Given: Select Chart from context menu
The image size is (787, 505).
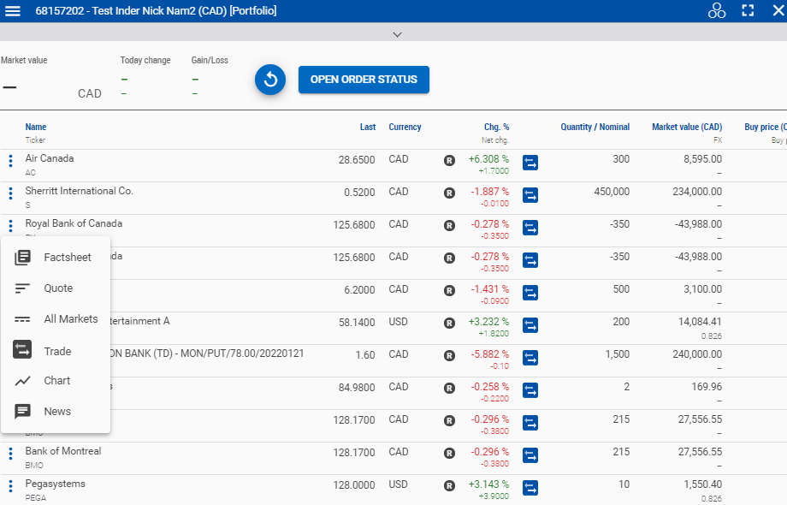Looking at the screenshot, I should 56,381.
